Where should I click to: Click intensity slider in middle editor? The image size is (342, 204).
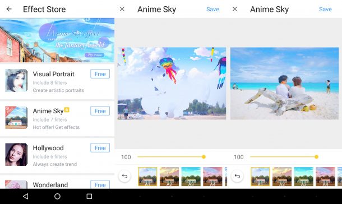point(172,157)
